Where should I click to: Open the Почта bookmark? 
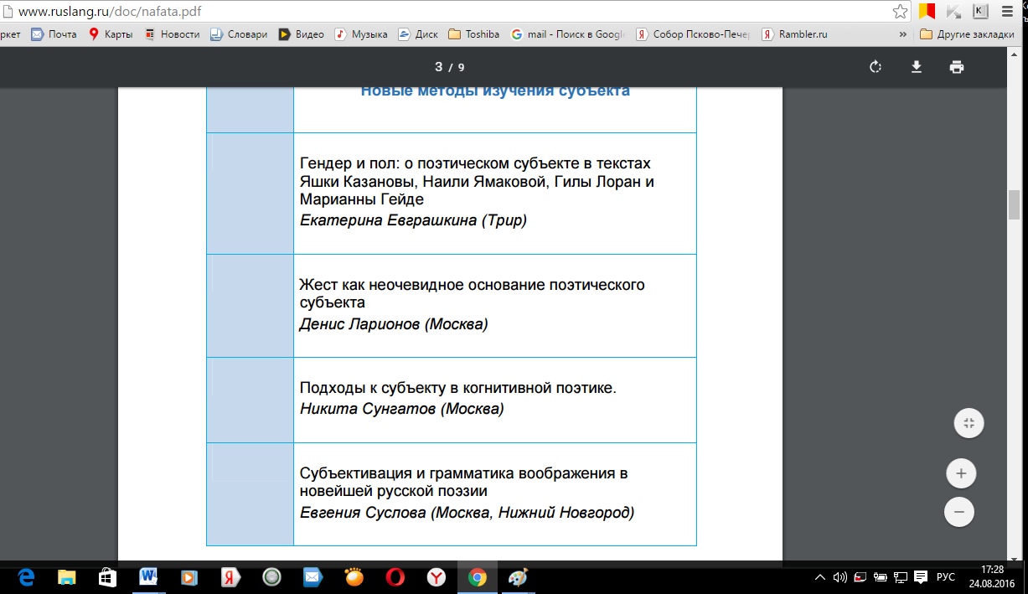pos(54,34)
